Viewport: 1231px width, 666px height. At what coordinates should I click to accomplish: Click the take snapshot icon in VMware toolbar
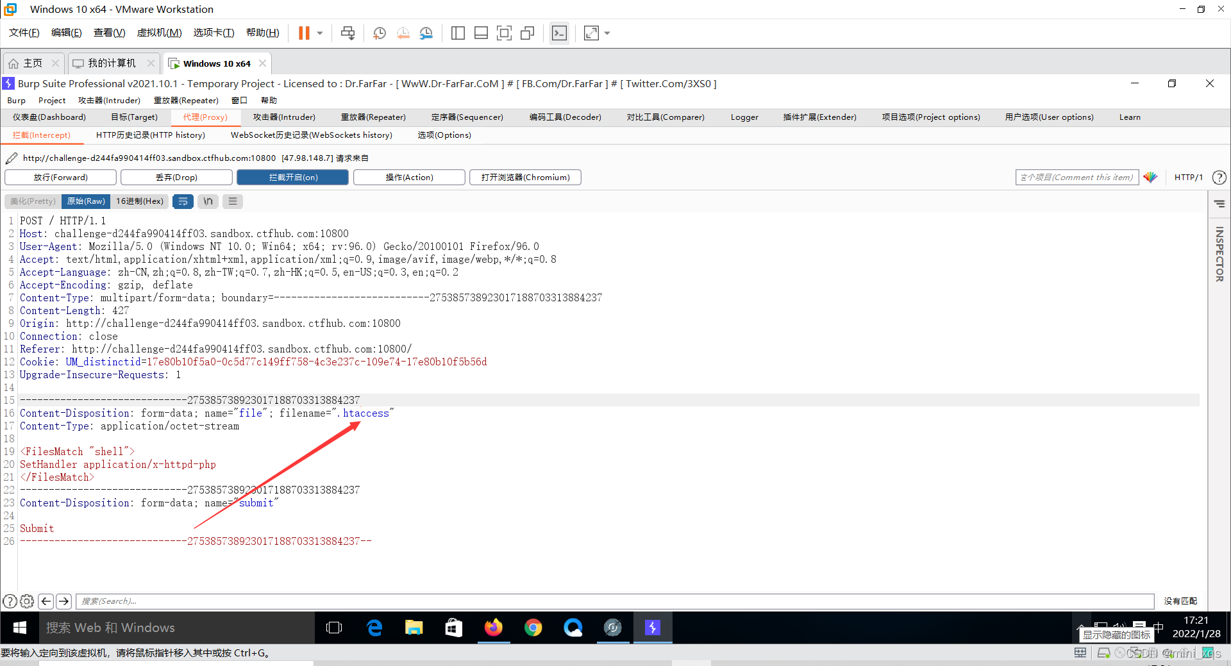pos(379,33)
